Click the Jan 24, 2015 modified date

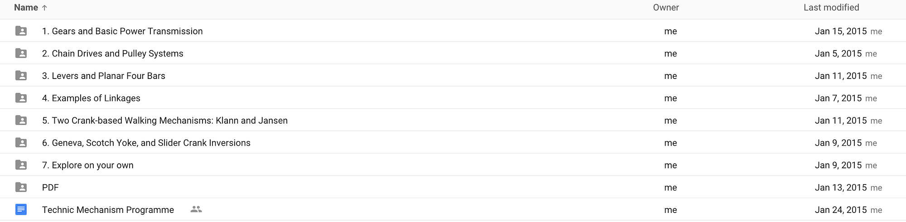pyautogui.click(x=841, y=210)
